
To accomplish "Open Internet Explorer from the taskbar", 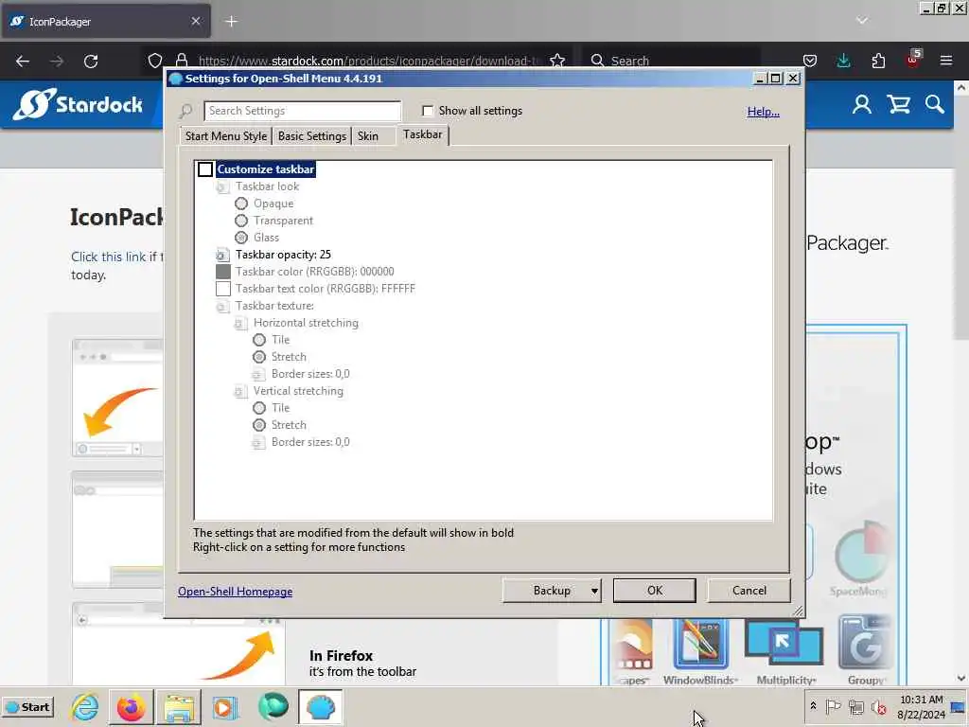I will 84,706.
